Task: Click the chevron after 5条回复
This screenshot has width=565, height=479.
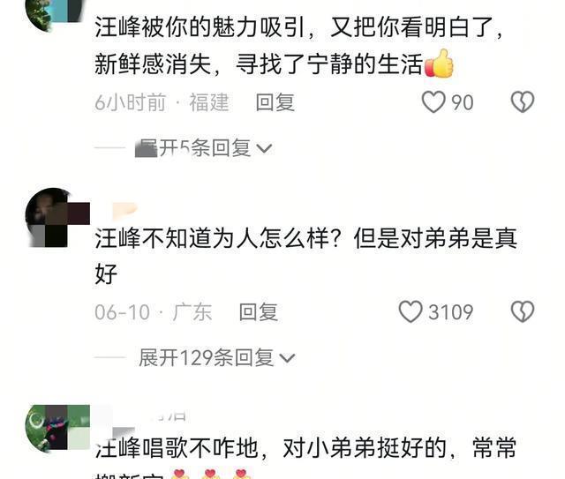Action: (x=264, y=148)
